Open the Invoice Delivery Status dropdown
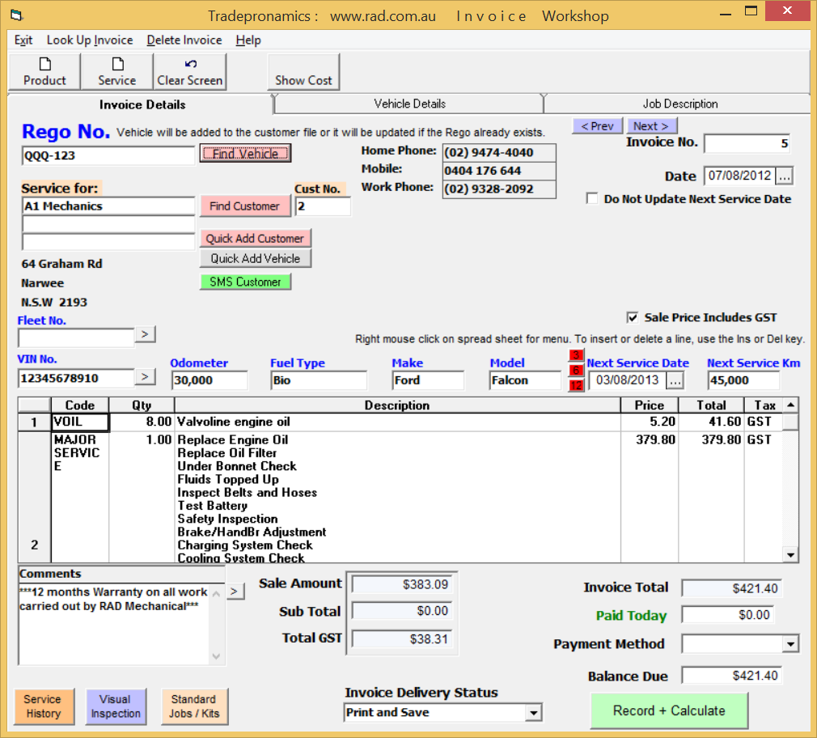Image resolution: width=817 pixels, height=738 pixels. tap(533, 713)
